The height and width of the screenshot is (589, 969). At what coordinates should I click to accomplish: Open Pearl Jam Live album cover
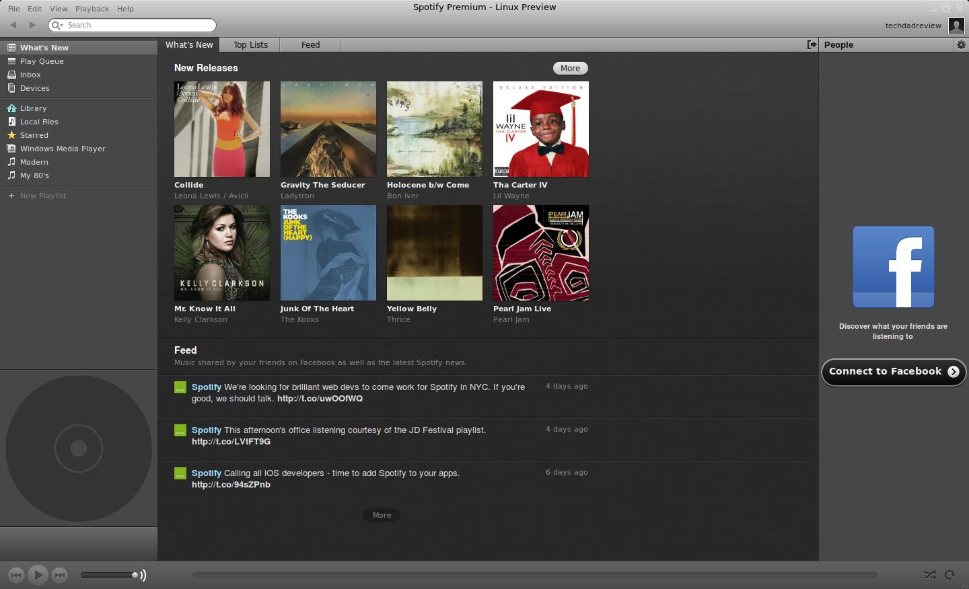coord(541,253)
